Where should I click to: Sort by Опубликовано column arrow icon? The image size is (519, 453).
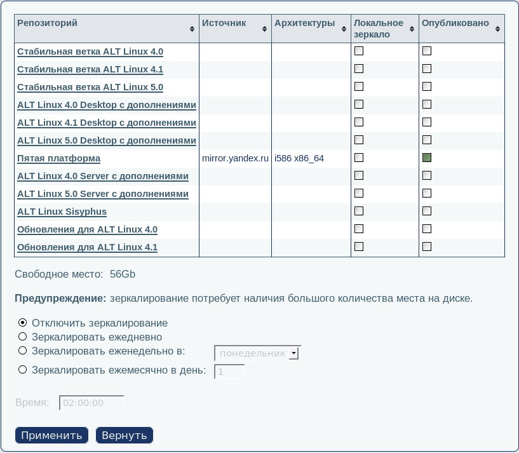tap(498, 29)
